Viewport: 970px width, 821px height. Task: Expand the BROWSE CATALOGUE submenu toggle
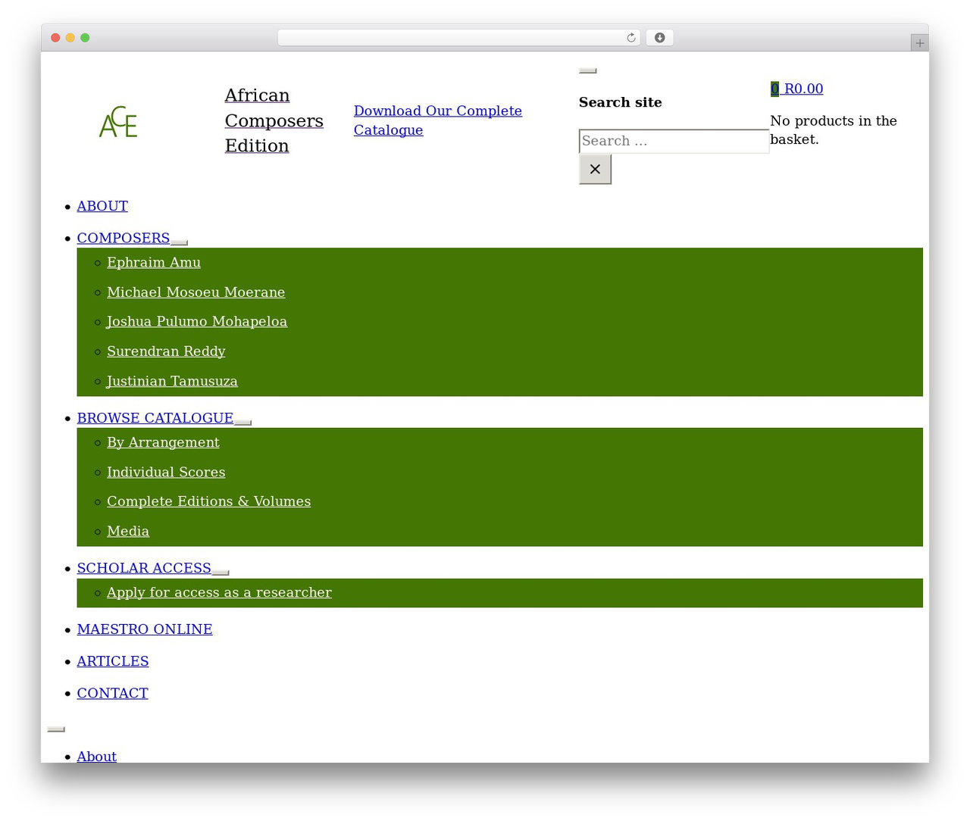242,422
